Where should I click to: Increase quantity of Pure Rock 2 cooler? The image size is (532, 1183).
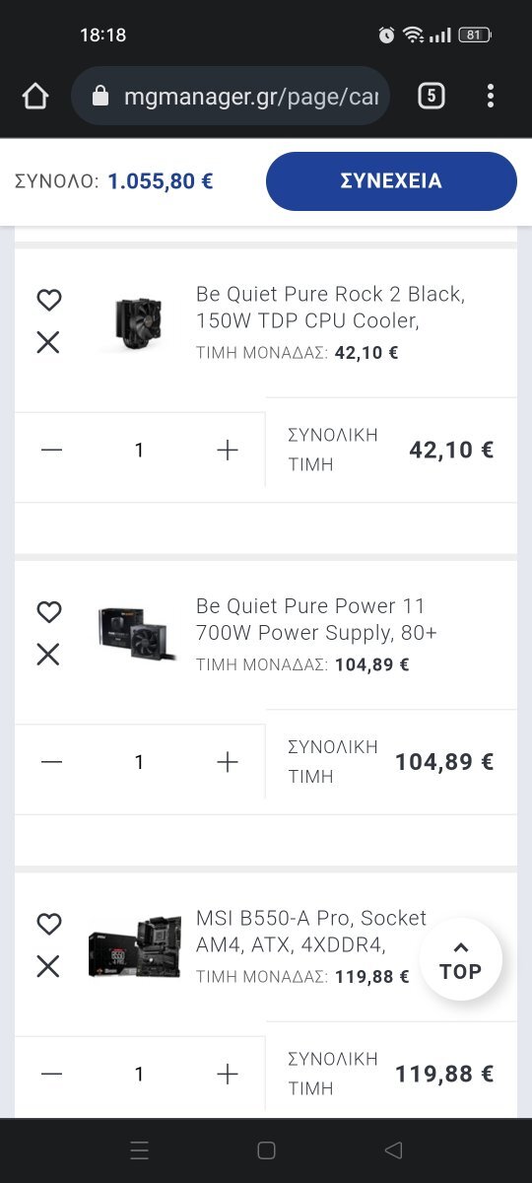click(228, 451)
